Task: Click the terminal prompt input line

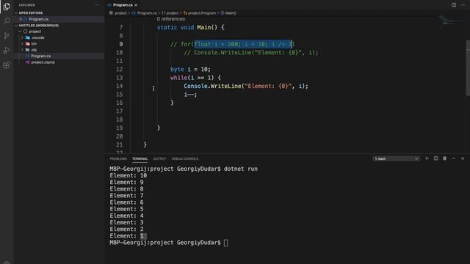Action: [225, 243]
